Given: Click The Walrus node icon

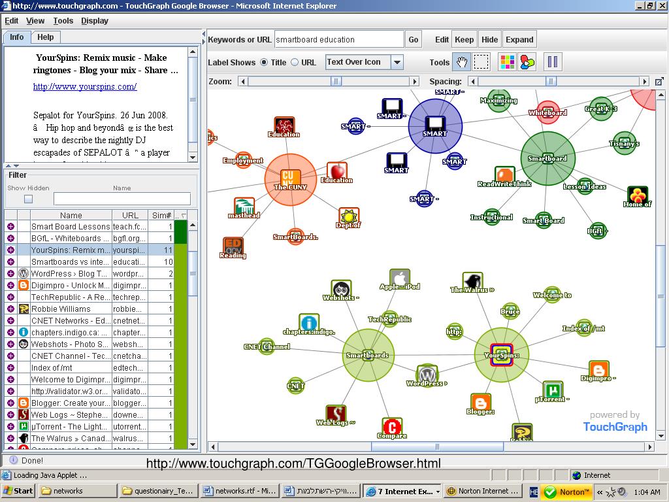Looking at the screenshot, I should (473, 281).
